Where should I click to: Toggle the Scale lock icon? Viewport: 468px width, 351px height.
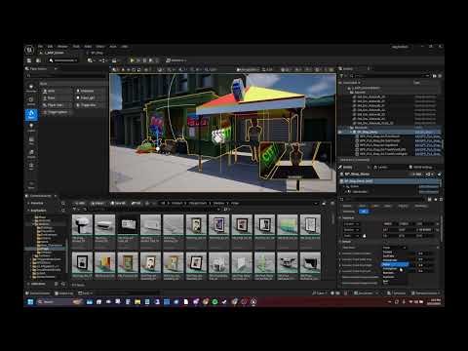(x=365, y=236)
